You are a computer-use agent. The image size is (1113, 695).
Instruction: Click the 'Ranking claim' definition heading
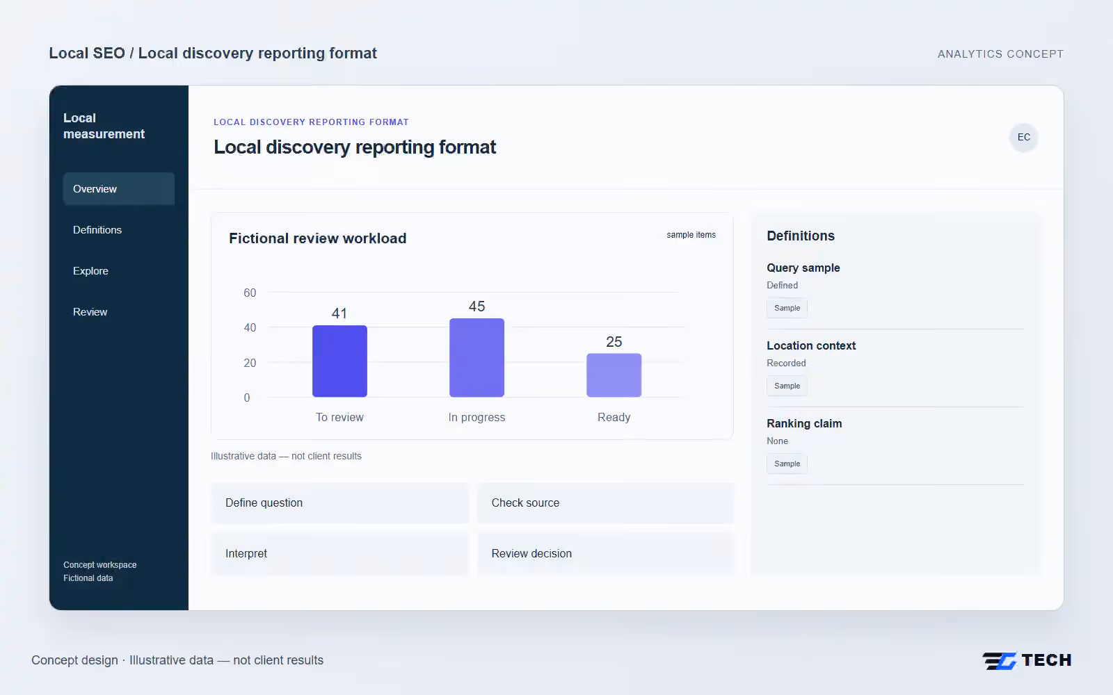tap(804, 423)
